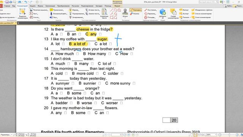Click the Save icon in quick toolbar
Viewport: 243px width, 137px height.
[x=7, y=2]
